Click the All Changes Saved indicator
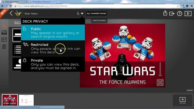 coord(96,13)
